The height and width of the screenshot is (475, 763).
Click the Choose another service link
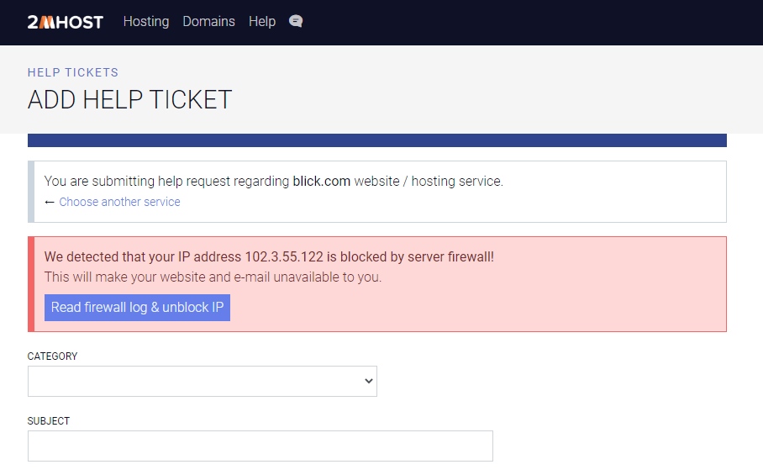[x=119, y=202]
